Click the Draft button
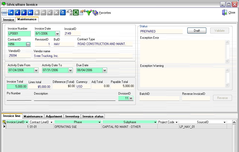239x152 pixels. click(x=197, y=31)
